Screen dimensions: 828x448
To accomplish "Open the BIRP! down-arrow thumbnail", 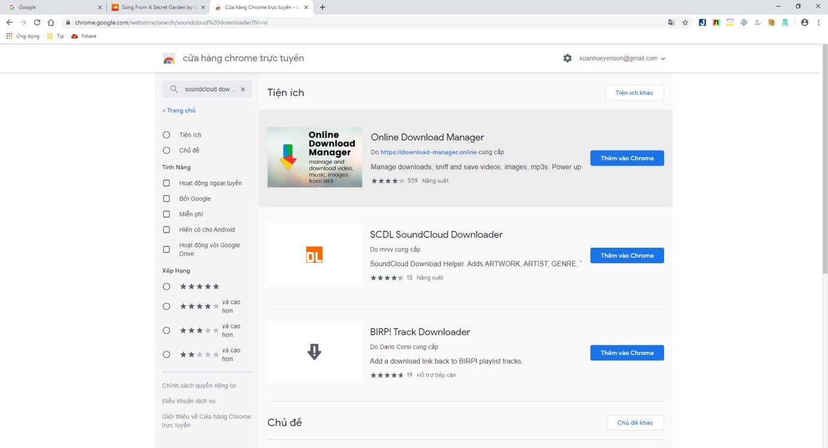I will [315, 351].
